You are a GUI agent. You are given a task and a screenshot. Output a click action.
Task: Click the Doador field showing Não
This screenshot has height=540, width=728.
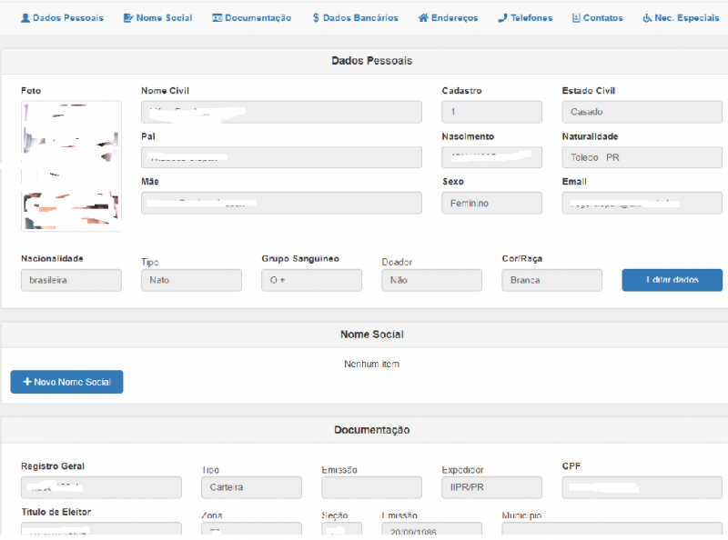point(431,280)
